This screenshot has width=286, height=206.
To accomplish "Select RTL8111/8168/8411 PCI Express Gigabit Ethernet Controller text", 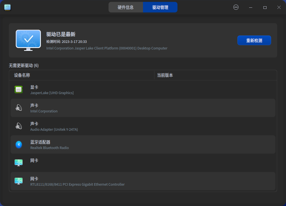I will [x=78, y=184].
